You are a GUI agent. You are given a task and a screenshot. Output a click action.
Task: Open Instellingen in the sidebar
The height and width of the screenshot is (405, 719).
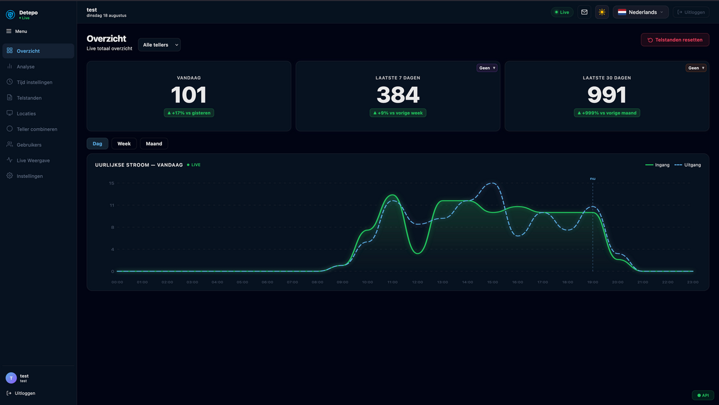38,176
